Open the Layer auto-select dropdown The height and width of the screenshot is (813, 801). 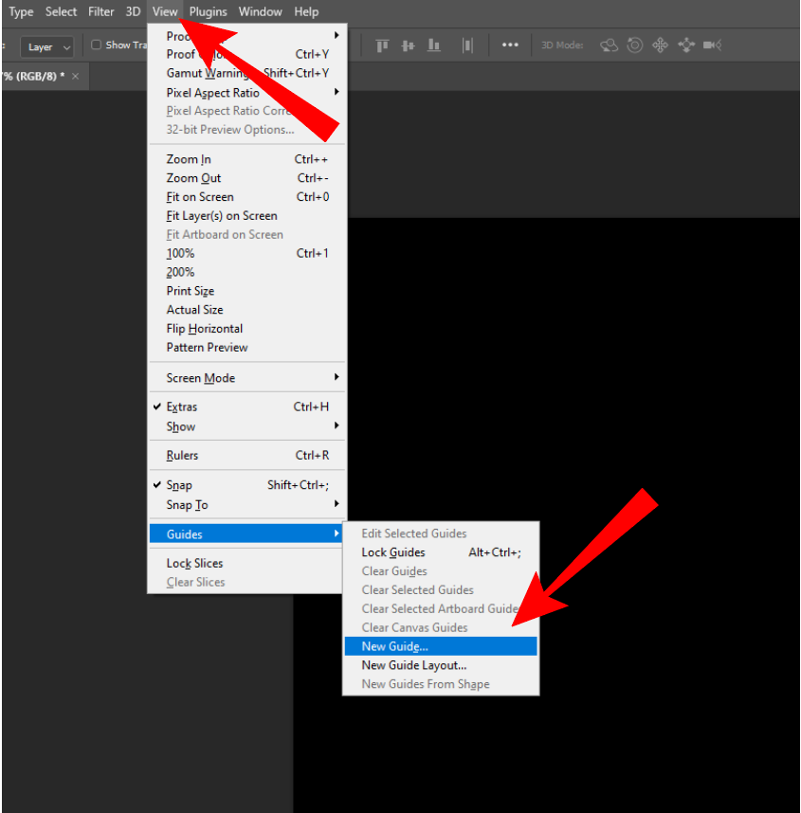(x=48, y=46)
